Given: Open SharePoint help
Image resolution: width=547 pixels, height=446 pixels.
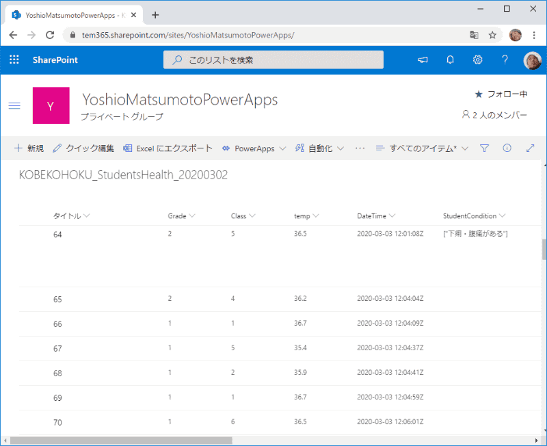Looking at the screenshot, I should (505, 60).
